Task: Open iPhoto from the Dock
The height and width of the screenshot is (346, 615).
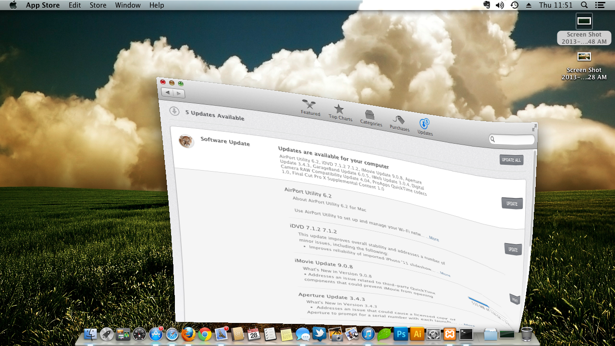Action: pos(335,334)
